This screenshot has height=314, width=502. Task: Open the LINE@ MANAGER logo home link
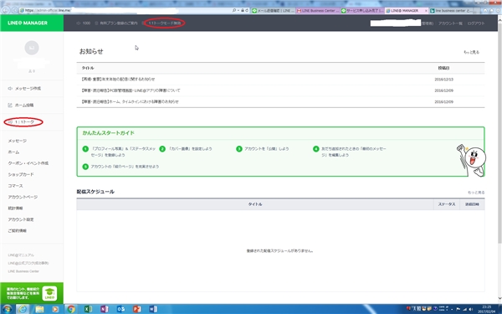(x=28, y=23)
